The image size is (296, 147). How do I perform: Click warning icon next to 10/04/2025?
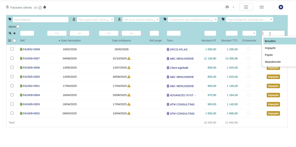pyautogui.click(x=129, y=113)
